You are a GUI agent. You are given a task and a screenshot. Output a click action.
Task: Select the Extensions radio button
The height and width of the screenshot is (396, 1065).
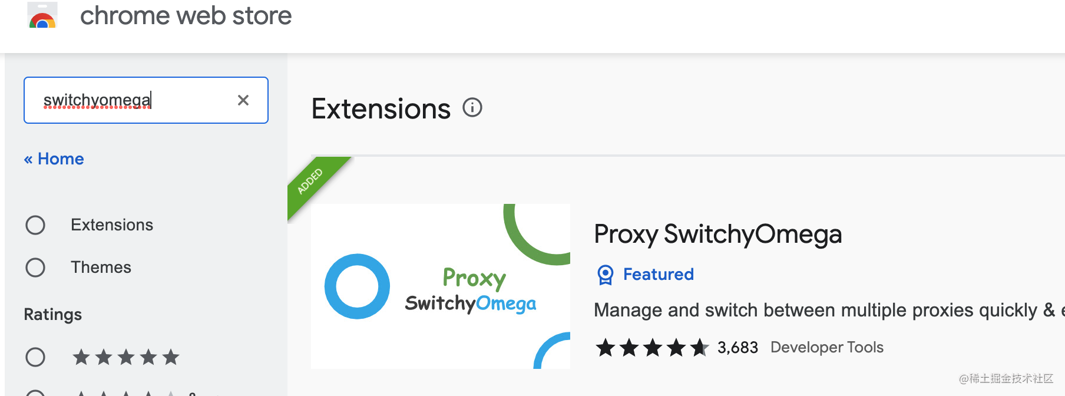coord(35,225)
